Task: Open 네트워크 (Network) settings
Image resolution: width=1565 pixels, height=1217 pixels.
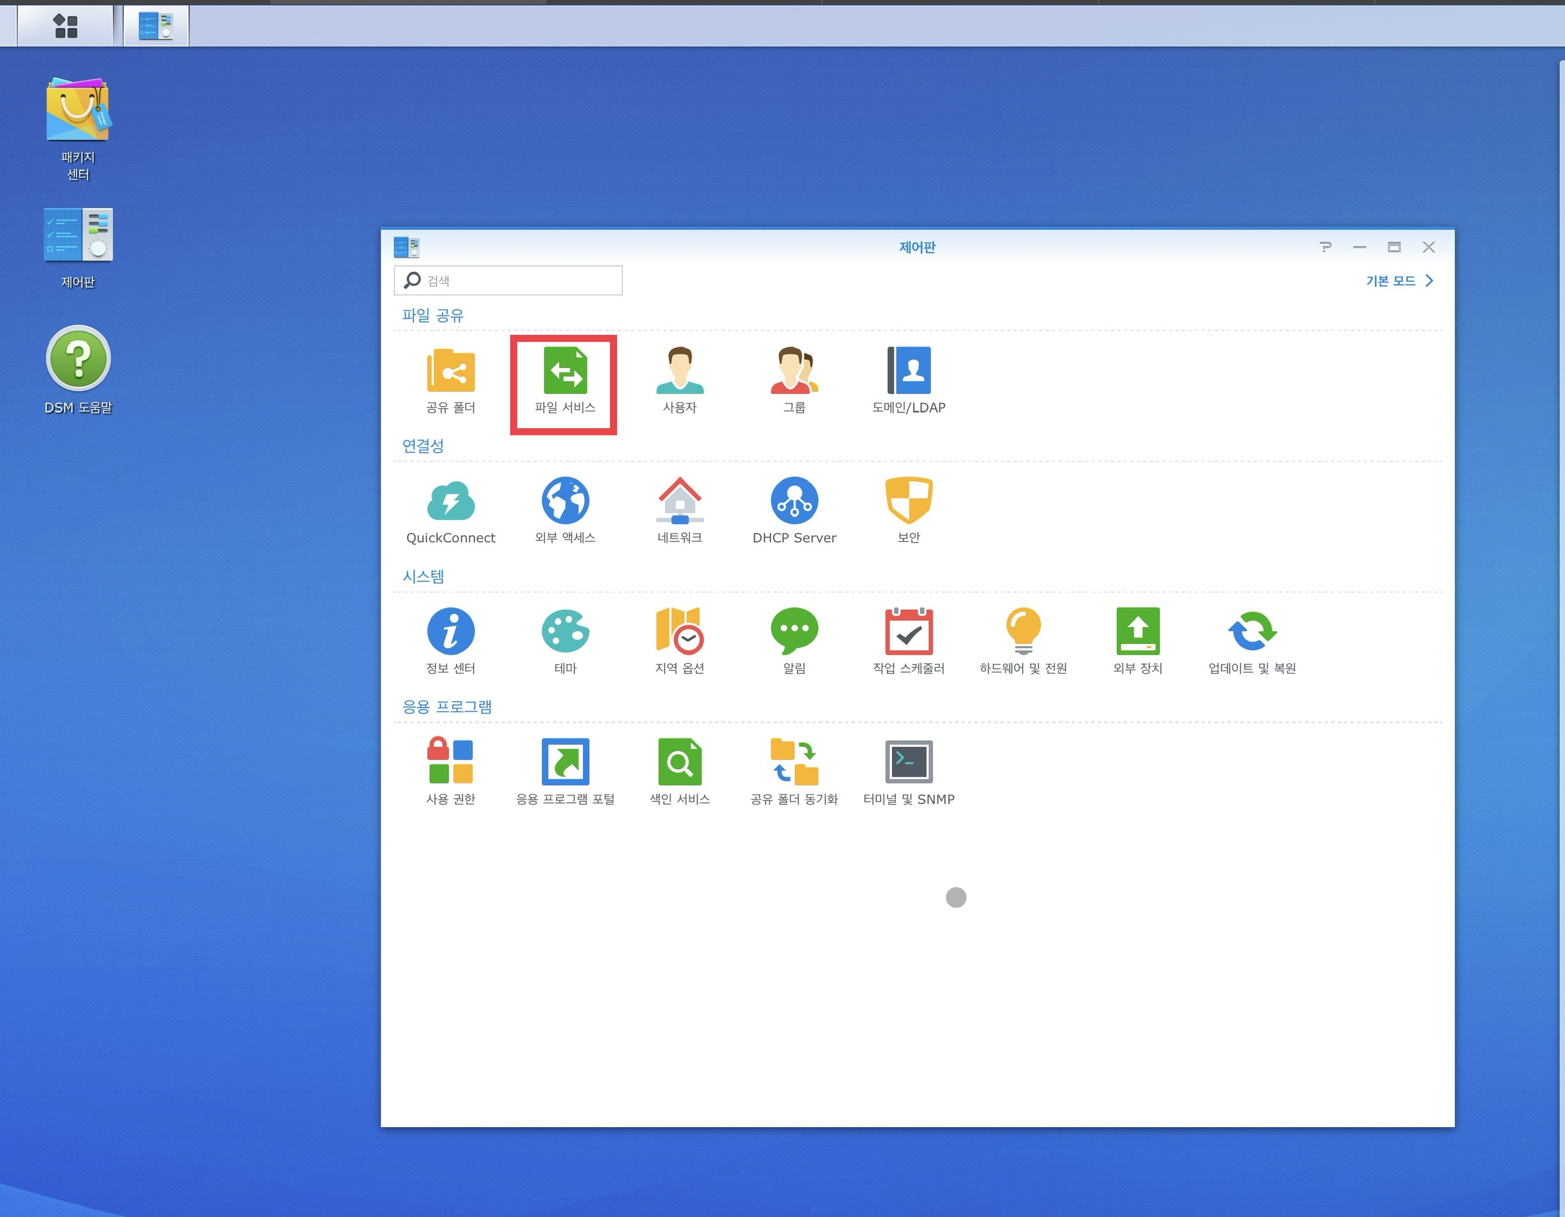Action: (679, 512)
